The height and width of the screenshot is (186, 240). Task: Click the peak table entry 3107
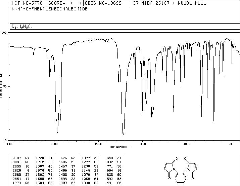(x=17, y=158)
